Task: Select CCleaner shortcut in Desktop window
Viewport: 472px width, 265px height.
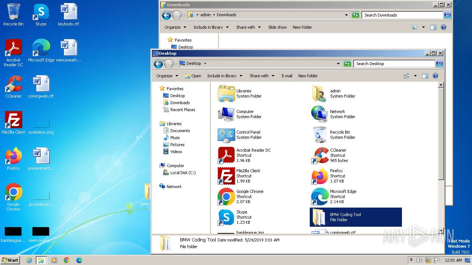Action: pyautogui.click(x=320, y=155)
